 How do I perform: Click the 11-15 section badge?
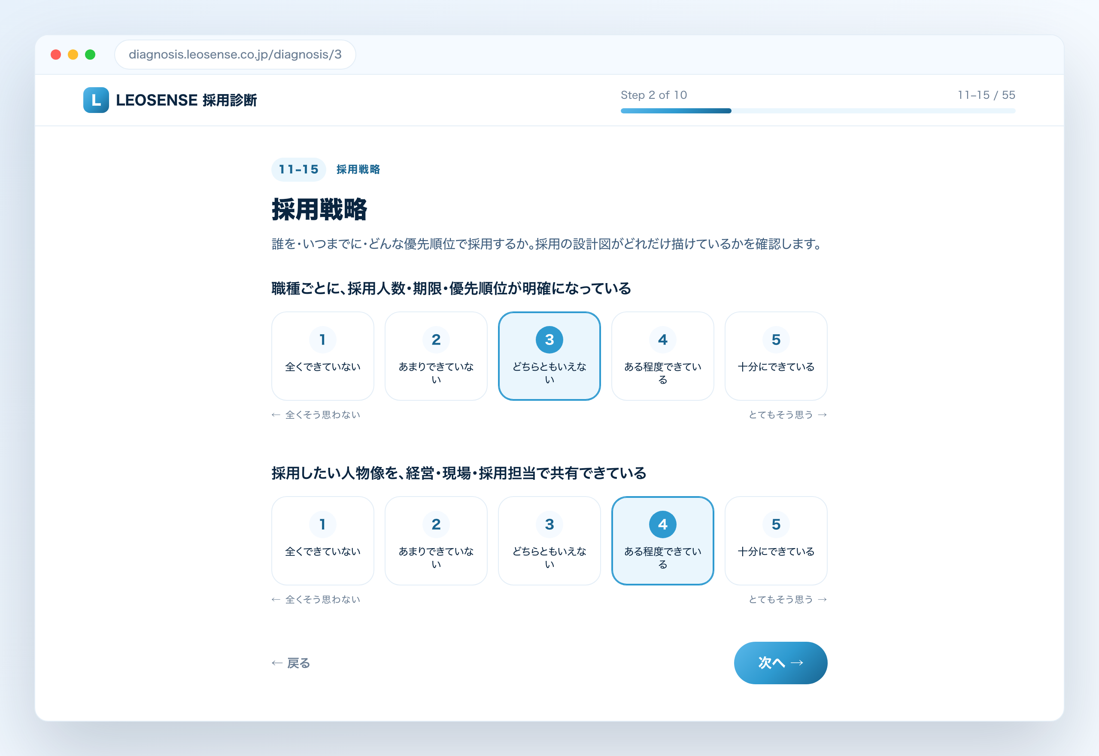tap(299, 170)
